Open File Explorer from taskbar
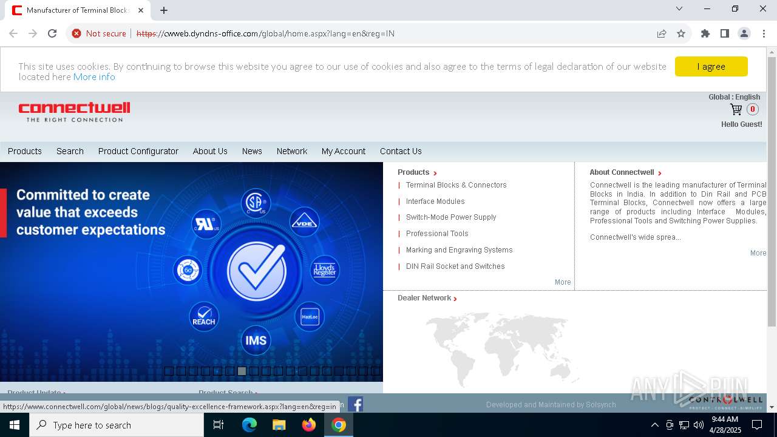 click(279, 425)
